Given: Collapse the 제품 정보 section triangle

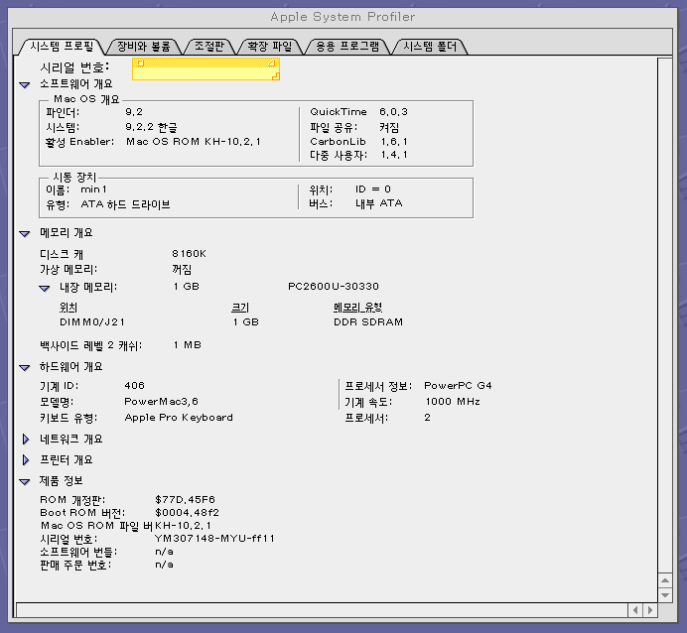Looking at the screenshot, I should pos(24,481).
